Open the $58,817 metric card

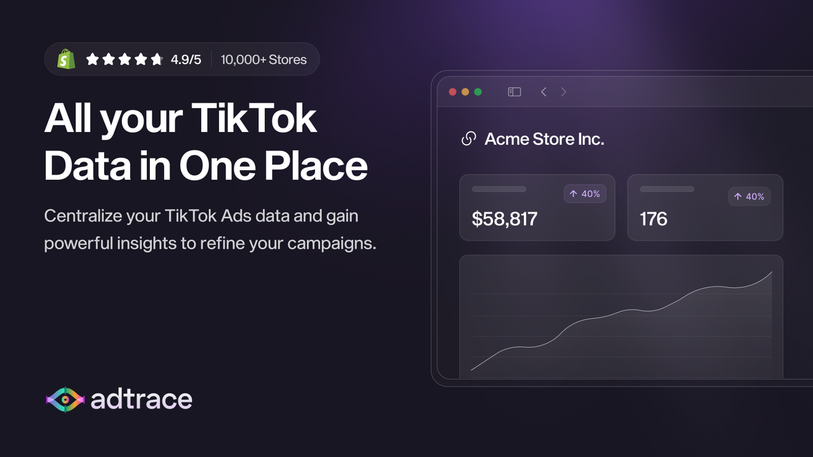(537, 208)
